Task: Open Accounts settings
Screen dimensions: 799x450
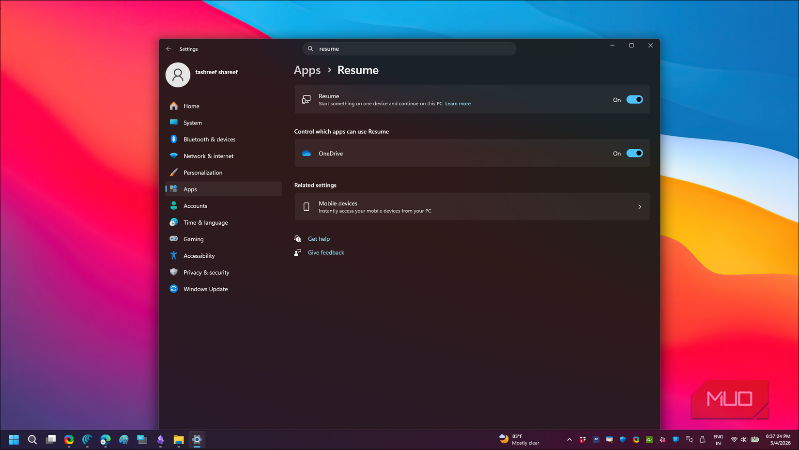Action: [x=196, y=206]
